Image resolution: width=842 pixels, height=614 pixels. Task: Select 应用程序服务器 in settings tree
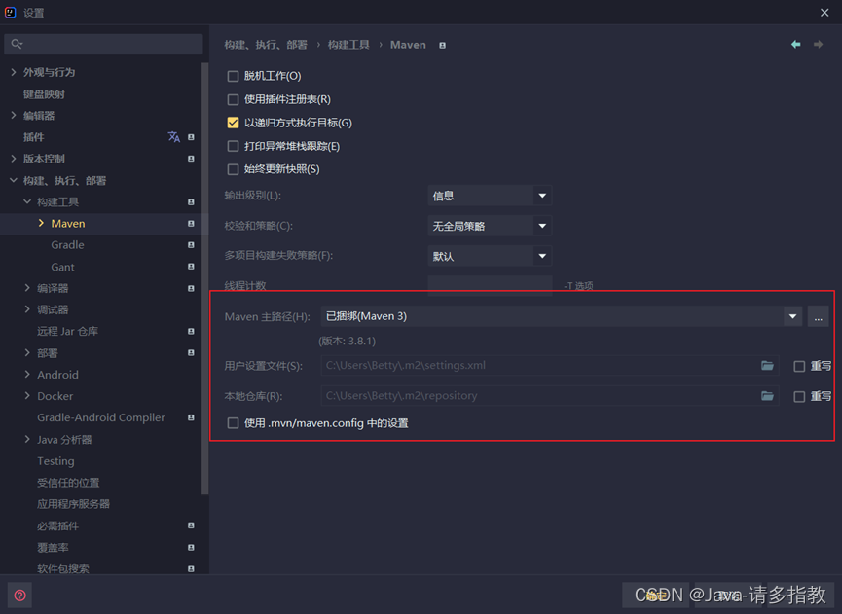pyautogui.click(x=74, y=504)
